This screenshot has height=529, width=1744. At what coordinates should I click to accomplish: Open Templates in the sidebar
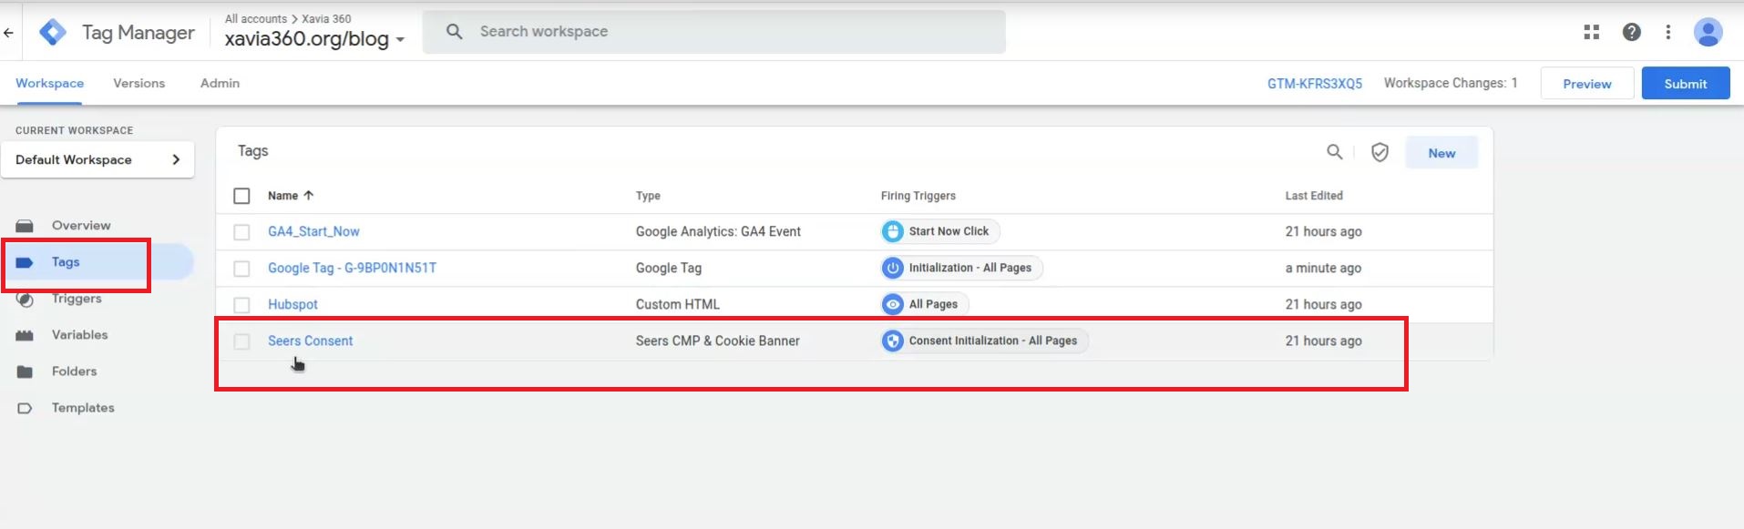83,407
